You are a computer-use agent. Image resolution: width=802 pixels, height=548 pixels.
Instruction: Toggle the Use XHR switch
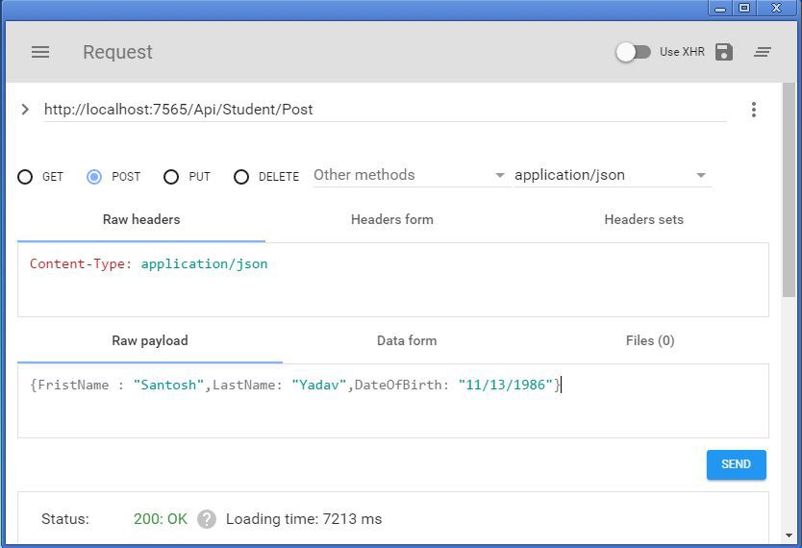tap(633, 52)
